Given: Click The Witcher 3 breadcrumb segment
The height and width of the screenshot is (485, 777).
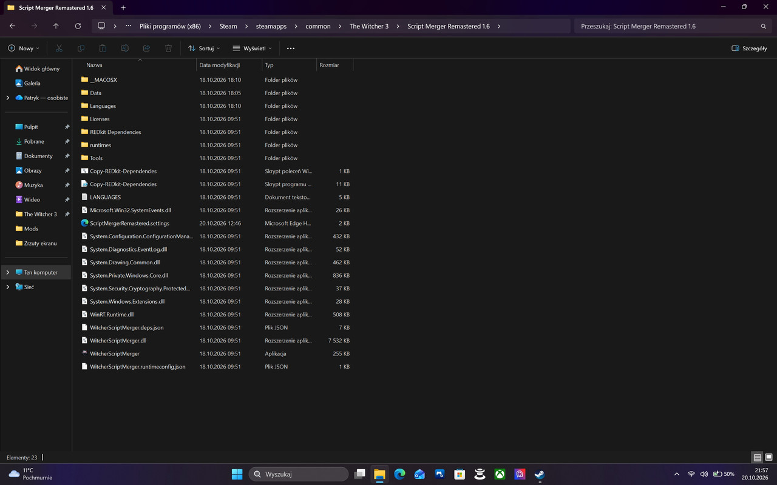Looking at the screenshot, I should click(x=368, y=26).
